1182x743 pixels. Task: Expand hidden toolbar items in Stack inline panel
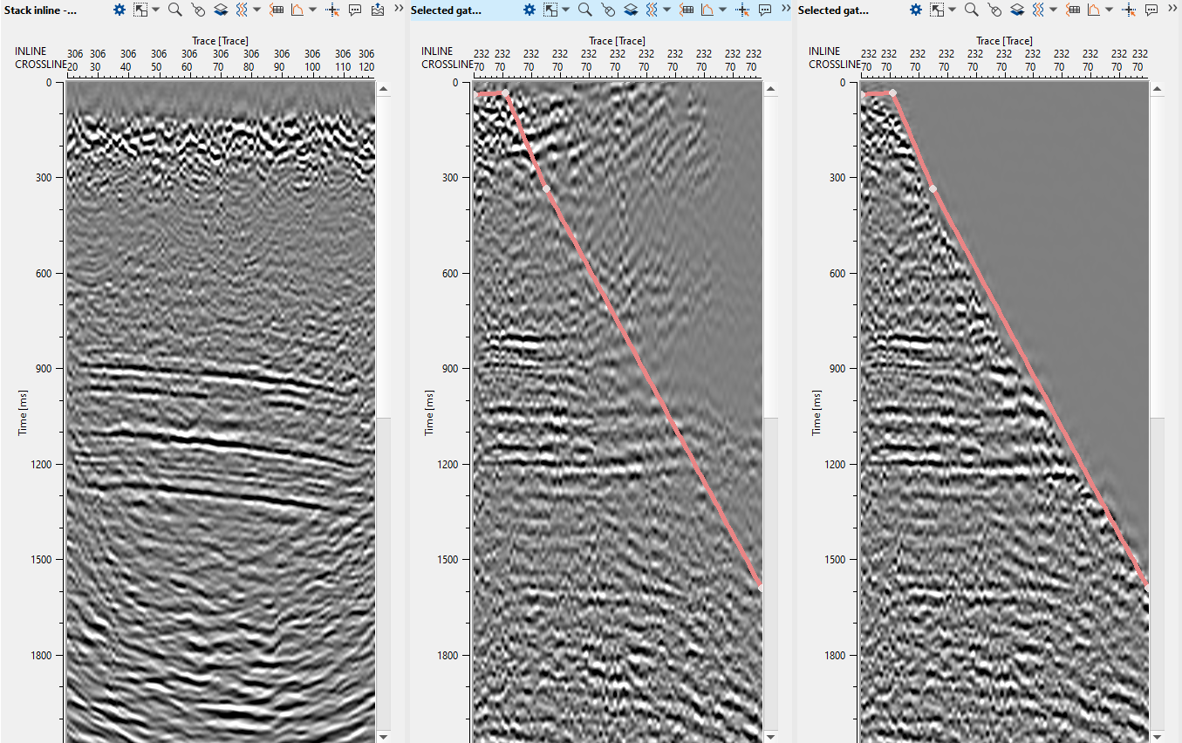tap(398, 8)
